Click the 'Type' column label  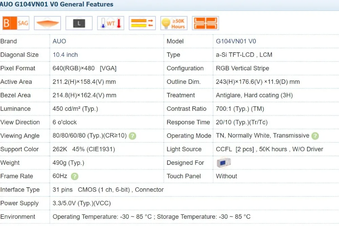point(173,55)
